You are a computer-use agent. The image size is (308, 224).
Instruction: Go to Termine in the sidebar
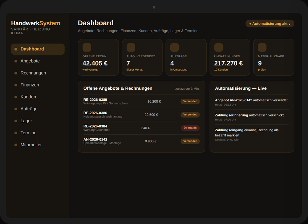coord(38,133)
